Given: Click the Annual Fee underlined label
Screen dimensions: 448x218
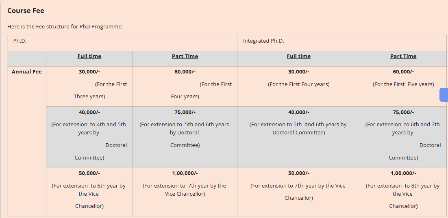Looking at the screenshot, I should tap(26, 71).
